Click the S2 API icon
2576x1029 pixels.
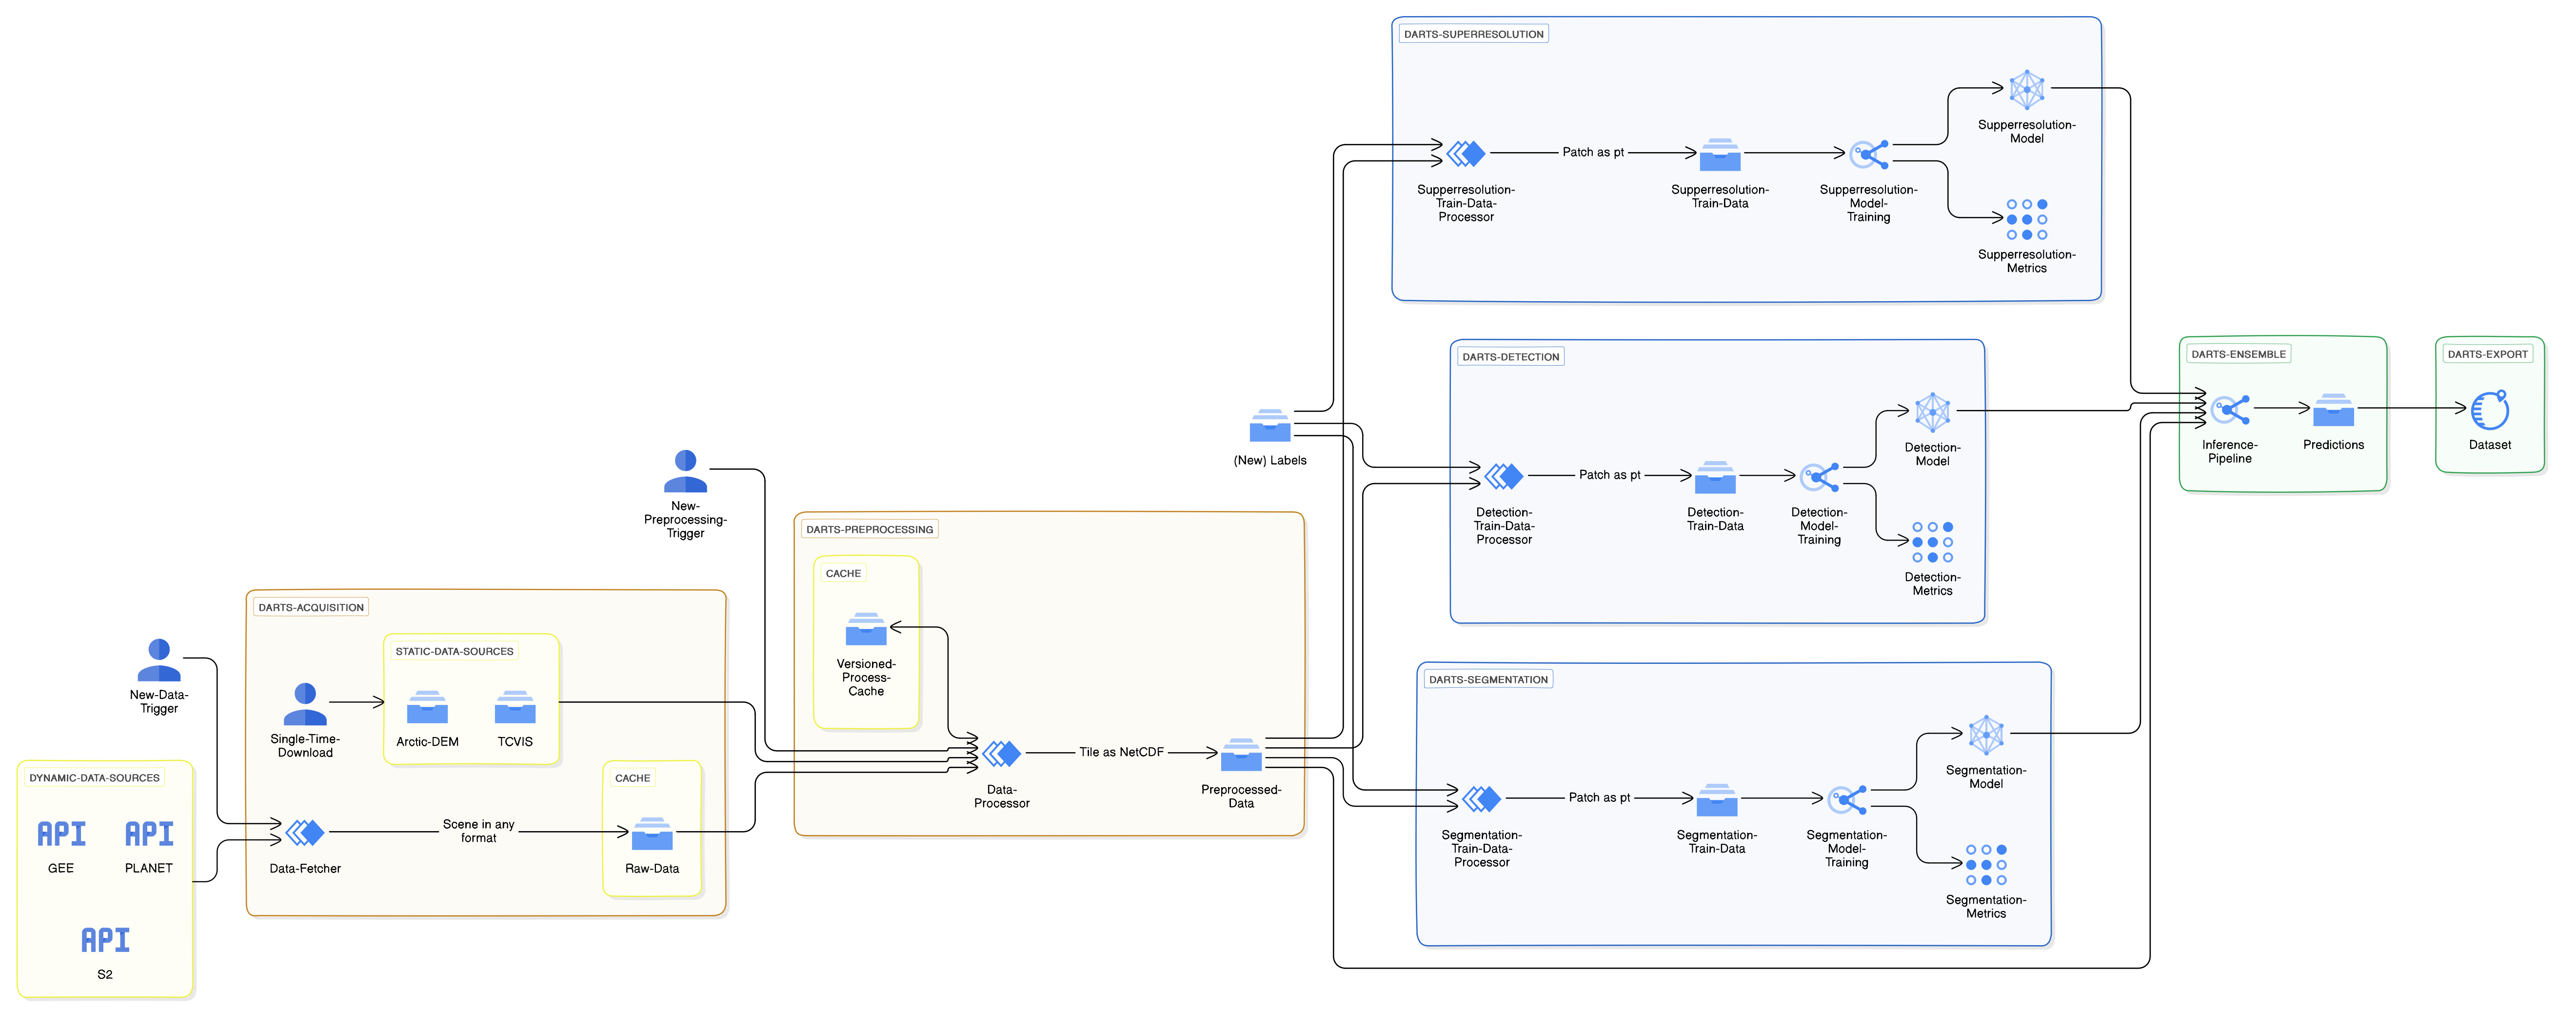(x=105, y=939)
